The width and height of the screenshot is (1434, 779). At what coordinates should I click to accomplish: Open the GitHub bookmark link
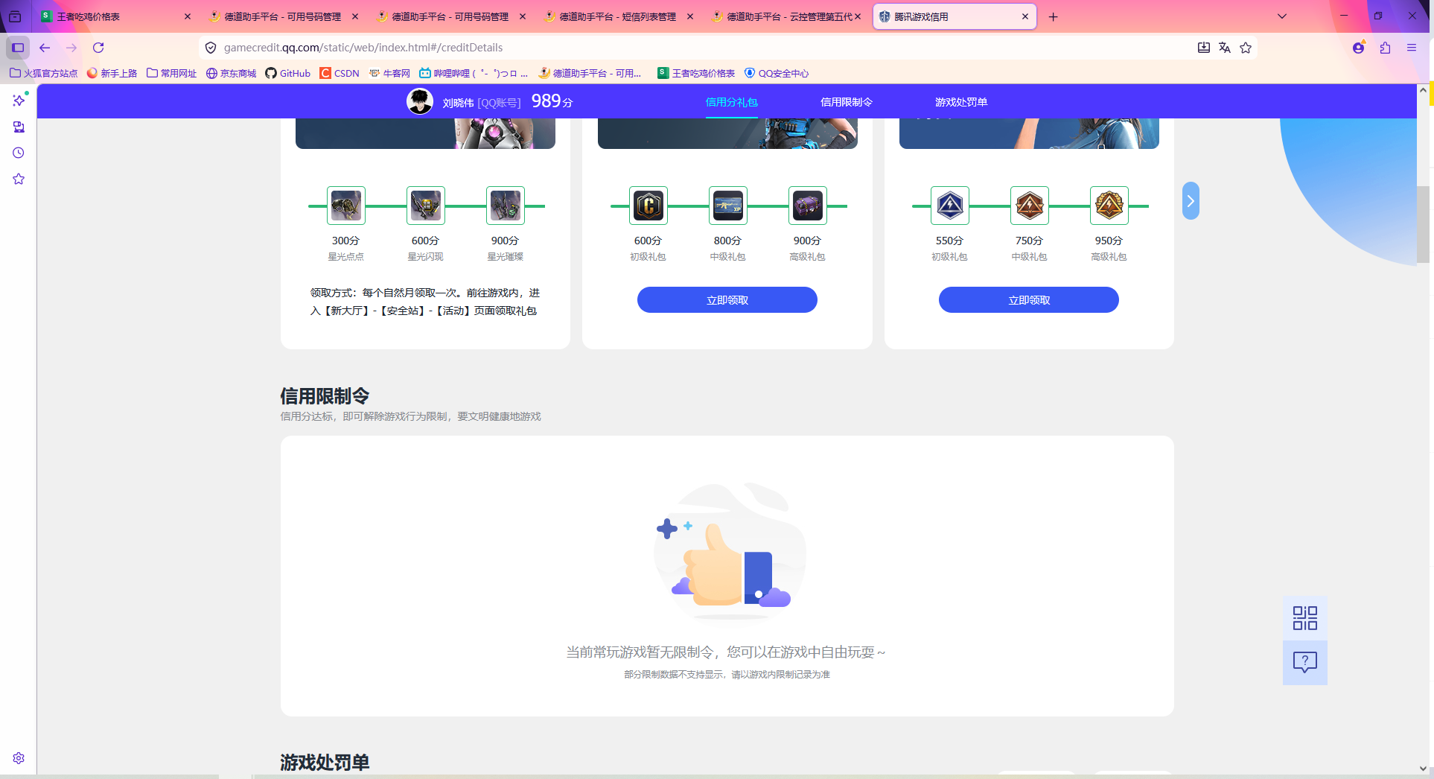coord(288,73)
